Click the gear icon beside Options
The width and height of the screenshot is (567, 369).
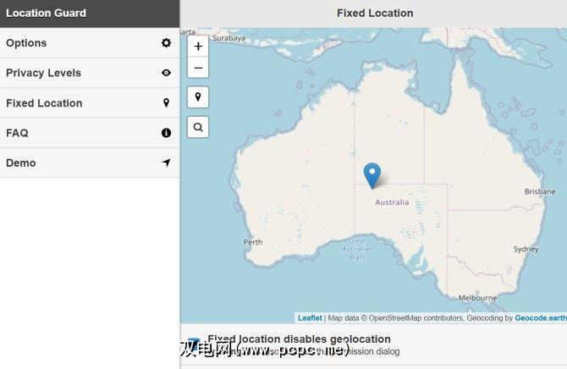click(x=166, y=42)
